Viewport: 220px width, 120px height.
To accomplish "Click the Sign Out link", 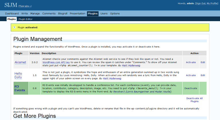I will click(x=201, y=3).
